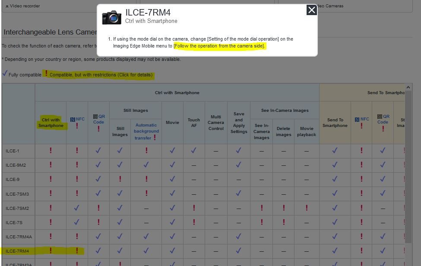Click the 'Touch AF' column header
Image resolution: width=421 pixels, height=266 pixels.
[x=194, y=123]
